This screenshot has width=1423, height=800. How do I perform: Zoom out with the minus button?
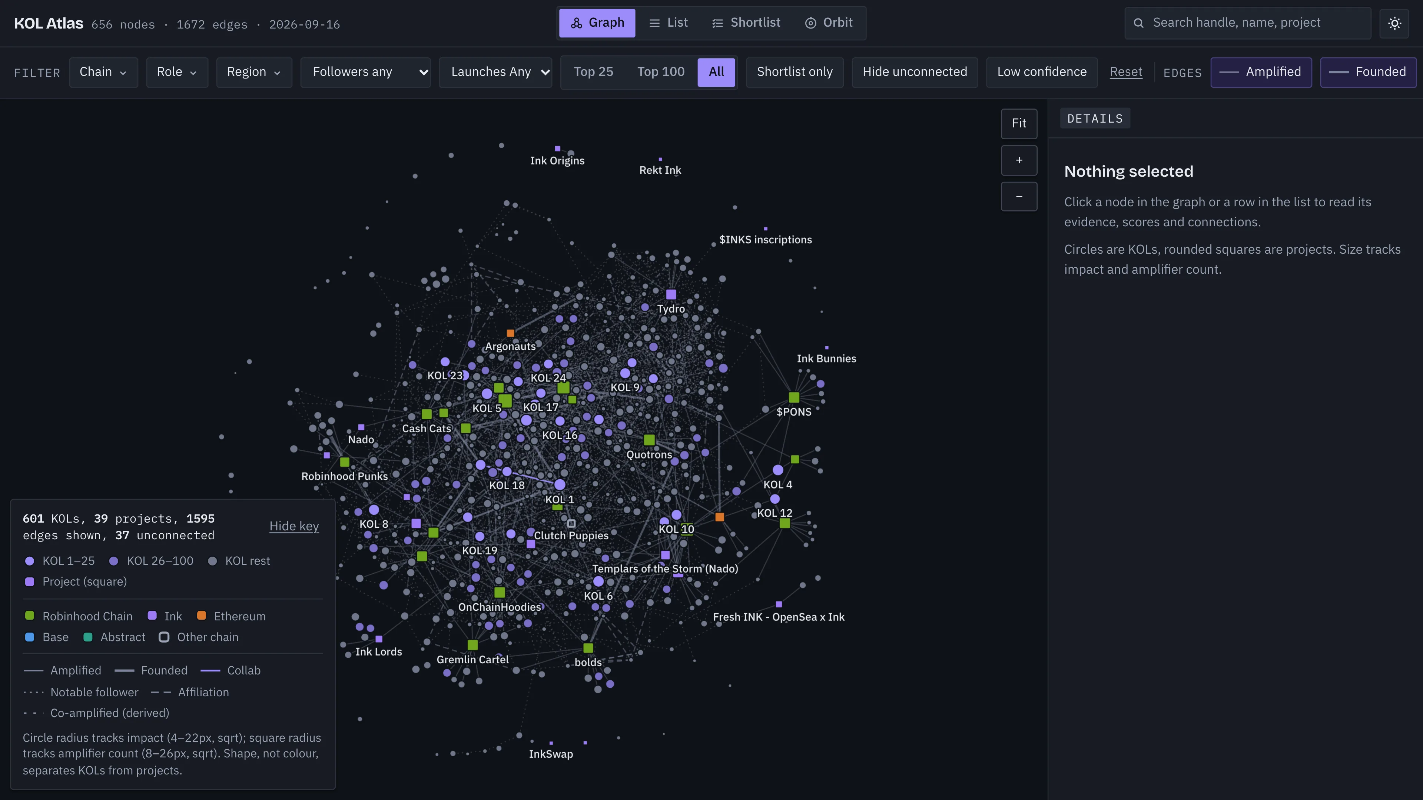tap(1019, 197)
